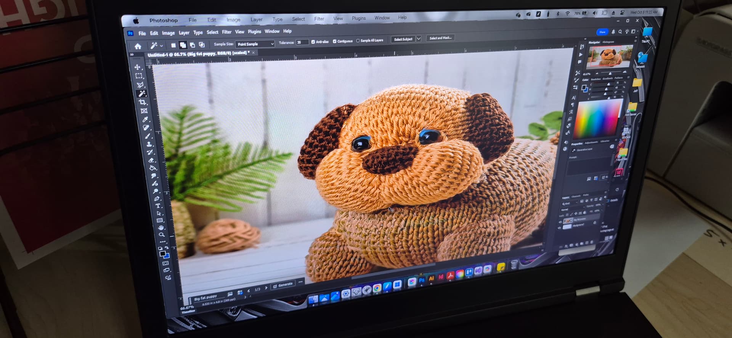Hide the Big fat puppy layer
732x338 pixels.
click(560, 222)
